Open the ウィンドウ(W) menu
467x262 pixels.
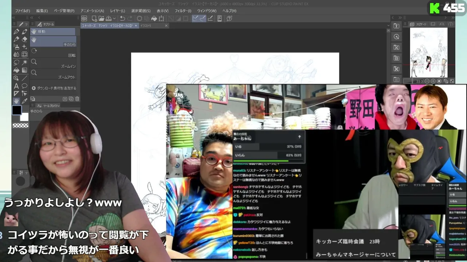click(x=207, y=11)
